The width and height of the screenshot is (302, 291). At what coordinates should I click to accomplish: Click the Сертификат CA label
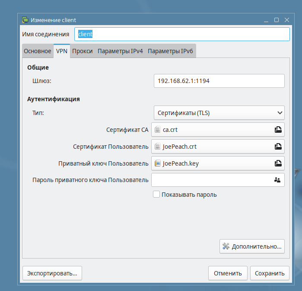click(127, 130)
